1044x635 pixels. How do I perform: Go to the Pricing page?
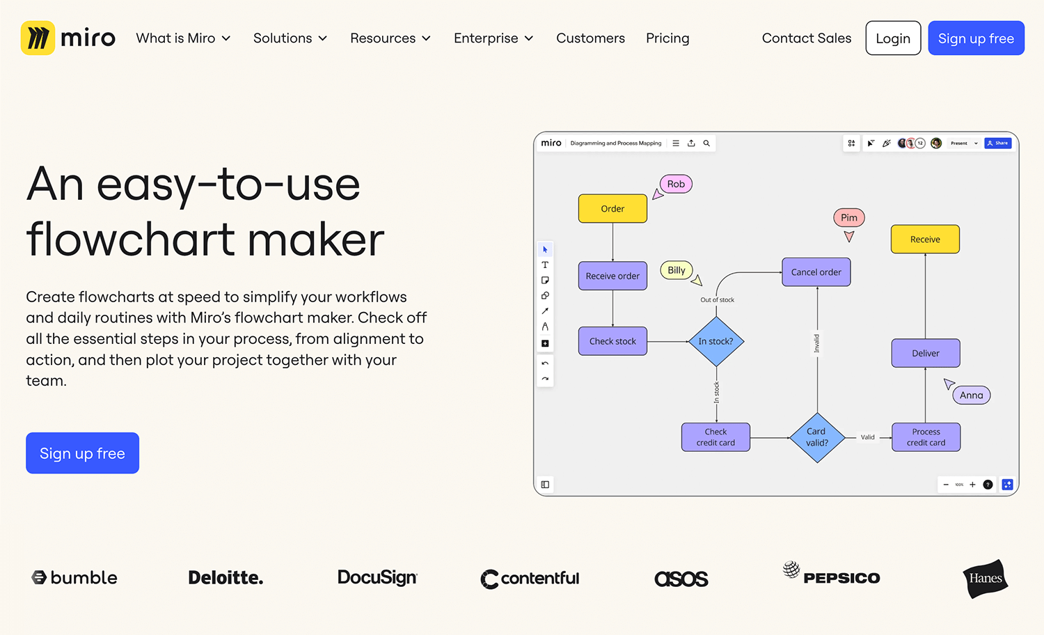(x=667, y=38)
